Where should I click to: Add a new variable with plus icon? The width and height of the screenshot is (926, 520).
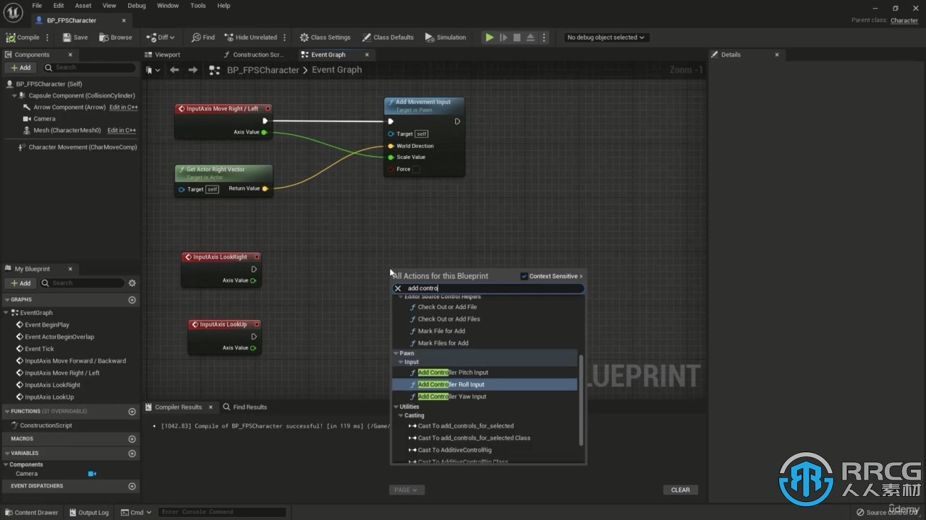(132, 454)
